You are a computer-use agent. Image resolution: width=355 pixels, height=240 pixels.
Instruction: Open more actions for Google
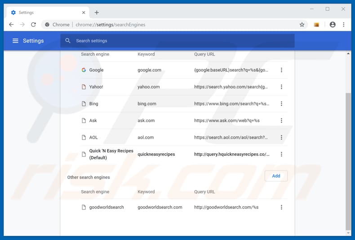281,70
